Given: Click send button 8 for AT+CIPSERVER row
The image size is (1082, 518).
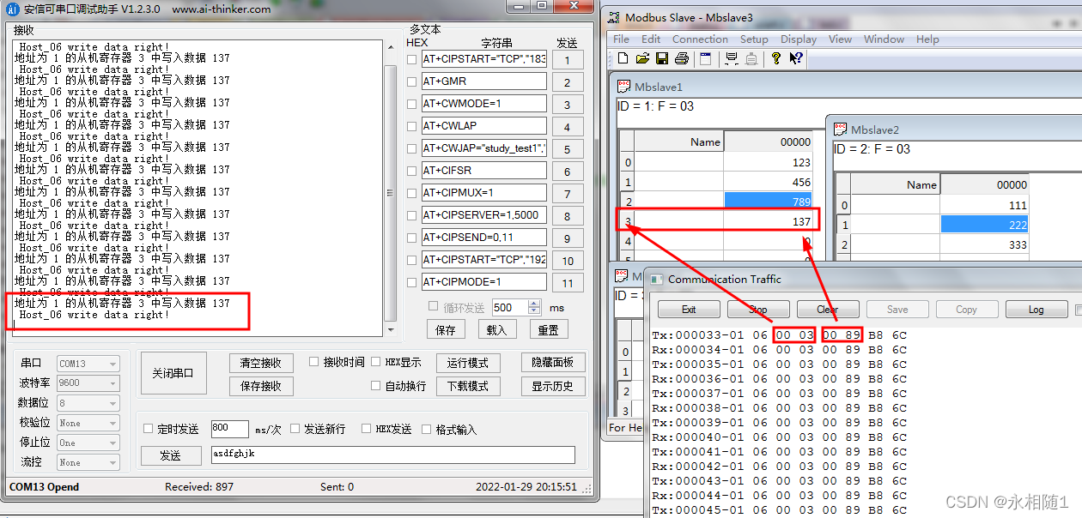Looking at the screenshot, I should [568, 217].
